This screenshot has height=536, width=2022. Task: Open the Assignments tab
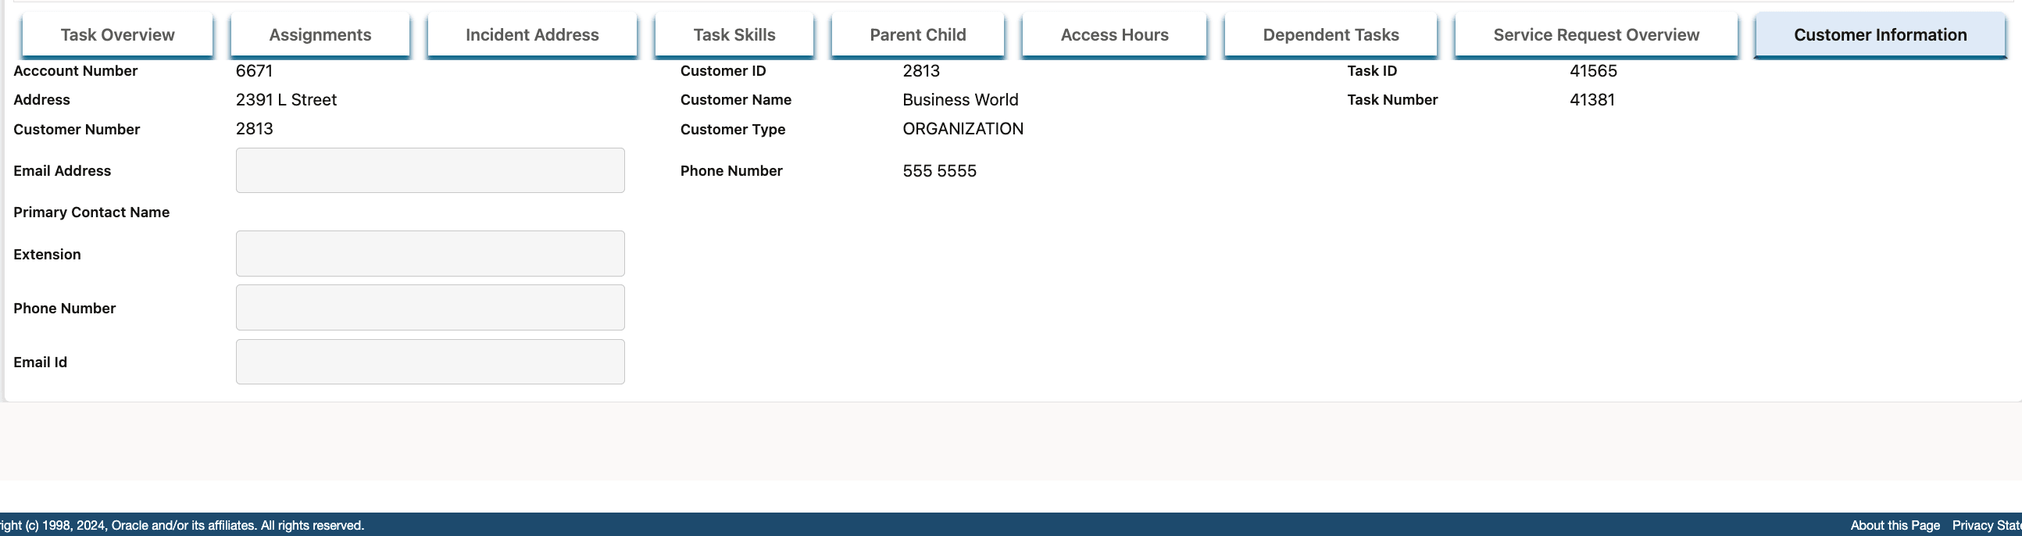pyautogui.click(x=320, y=34)
